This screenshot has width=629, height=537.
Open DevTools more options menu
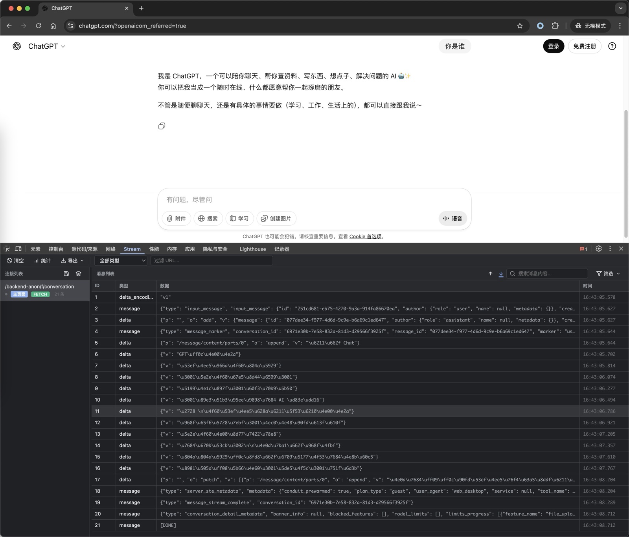pyautogui.click(x=610, y=249)
